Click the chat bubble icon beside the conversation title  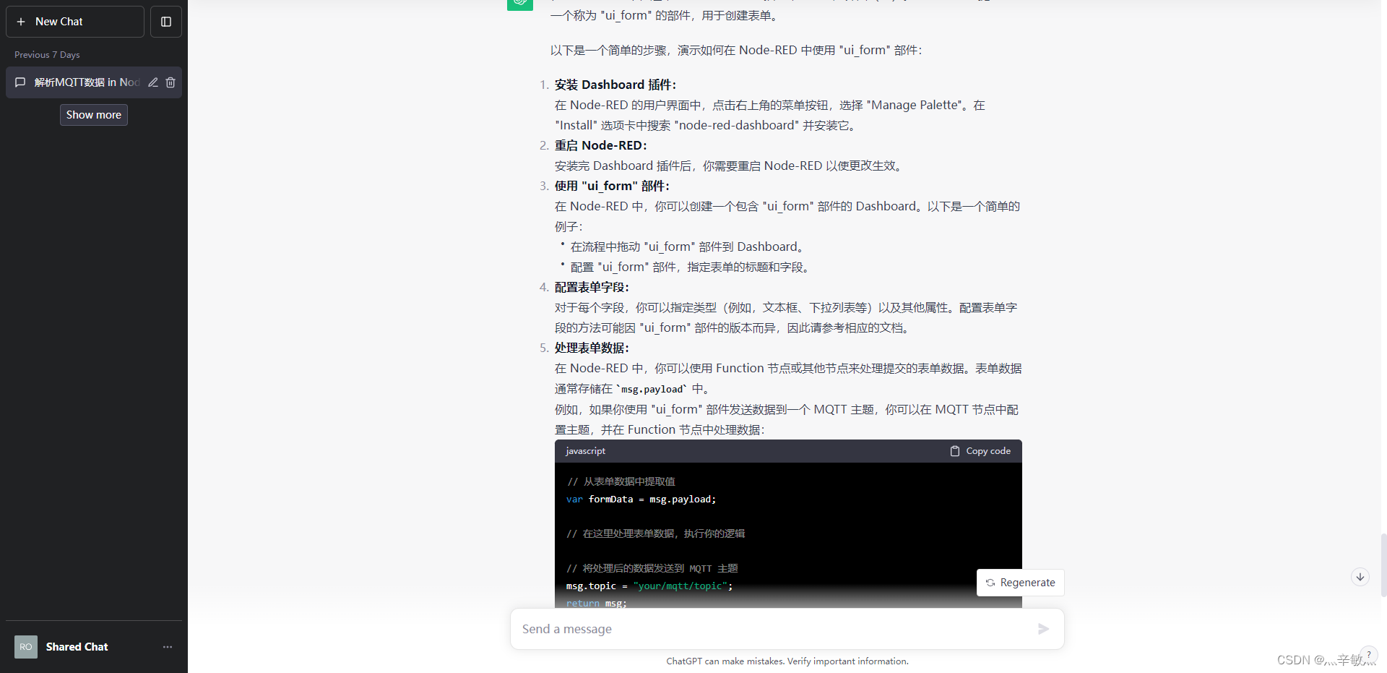coord(20,82)
